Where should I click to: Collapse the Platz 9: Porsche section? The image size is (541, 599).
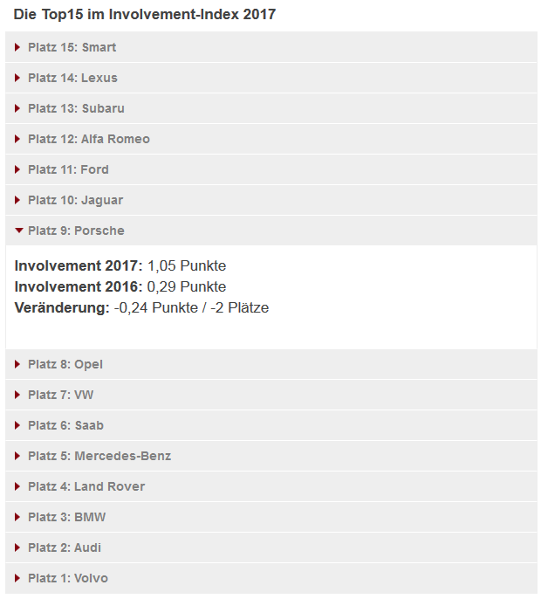(76, 231)
